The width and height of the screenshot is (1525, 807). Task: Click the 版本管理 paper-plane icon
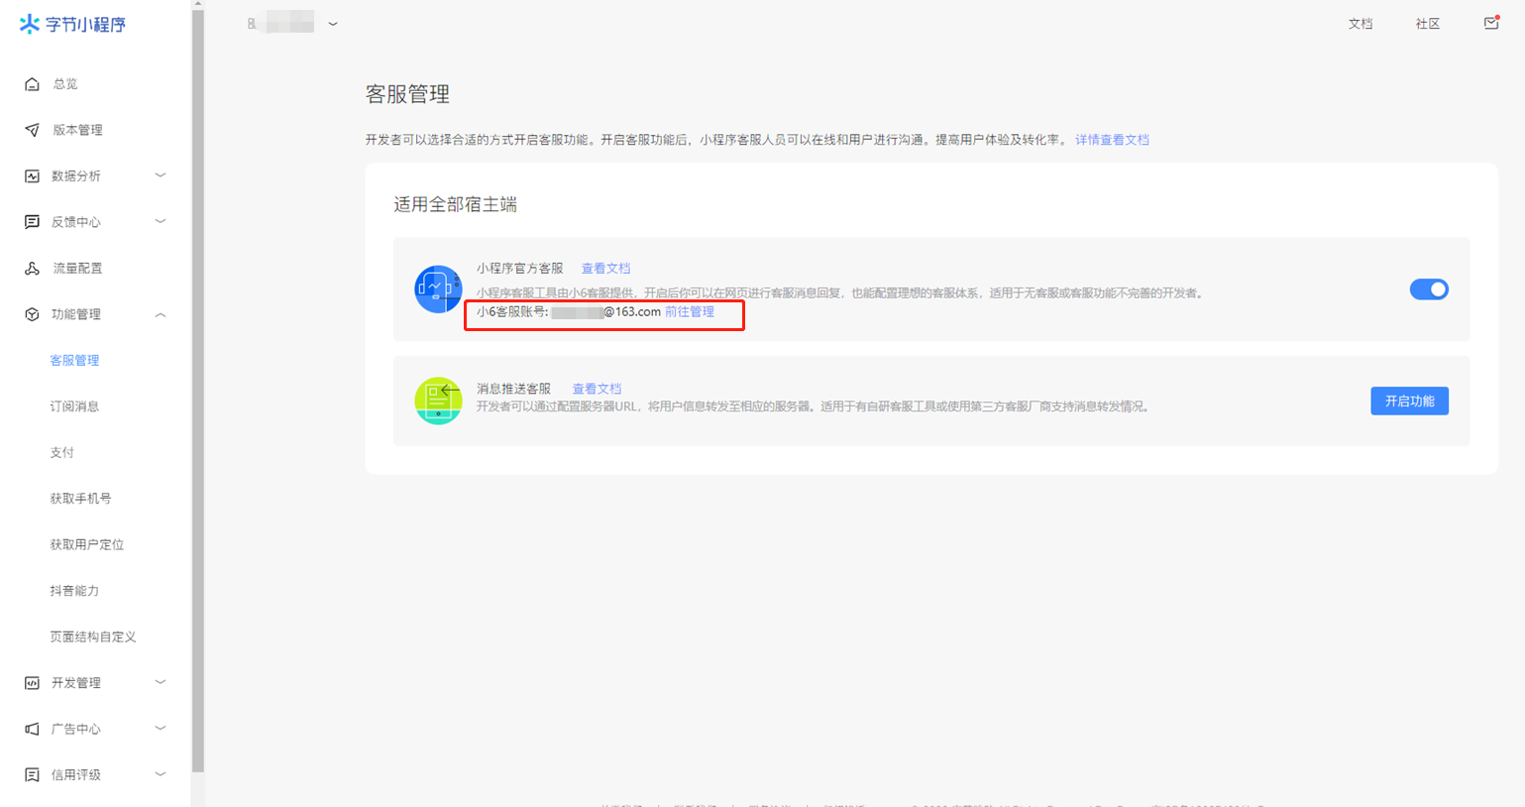click(32, 130)
